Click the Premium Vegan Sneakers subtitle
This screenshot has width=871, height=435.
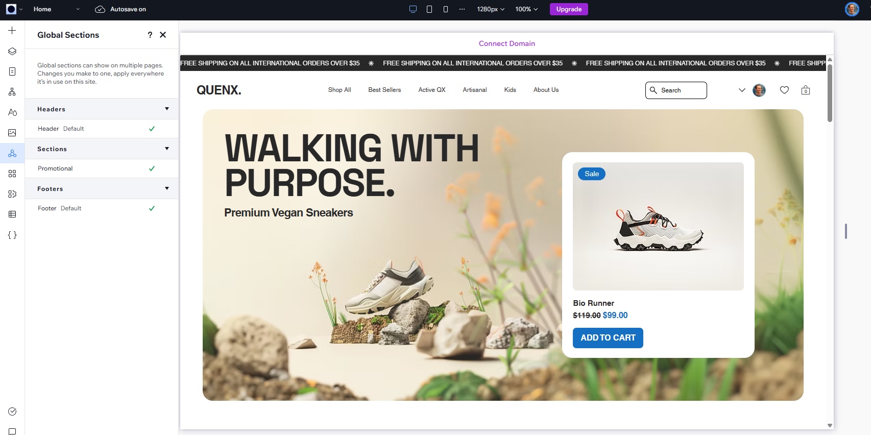(x=288, y=212)
